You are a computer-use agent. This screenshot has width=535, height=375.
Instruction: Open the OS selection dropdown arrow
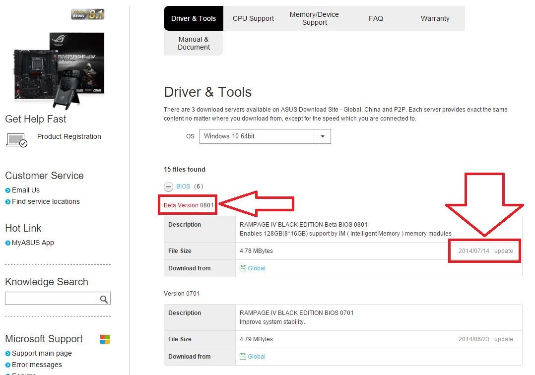tap(323, 136)
